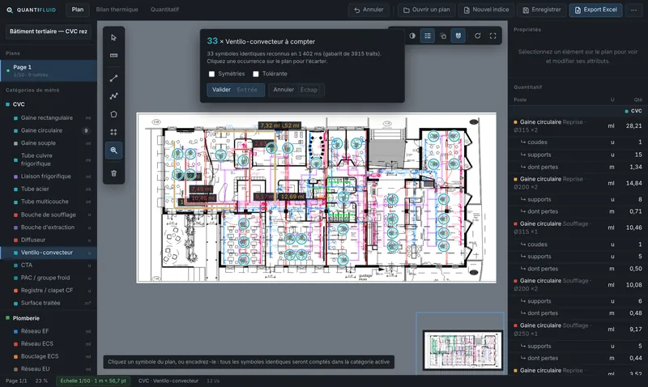Select the PAC / groupe froid category

[x=49, y=278]
